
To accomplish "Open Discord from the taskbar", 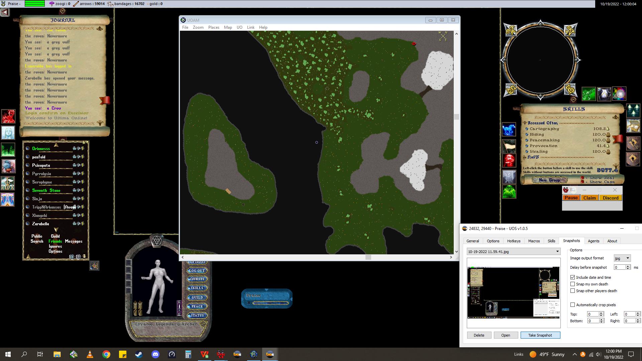I will coord(155,354).
